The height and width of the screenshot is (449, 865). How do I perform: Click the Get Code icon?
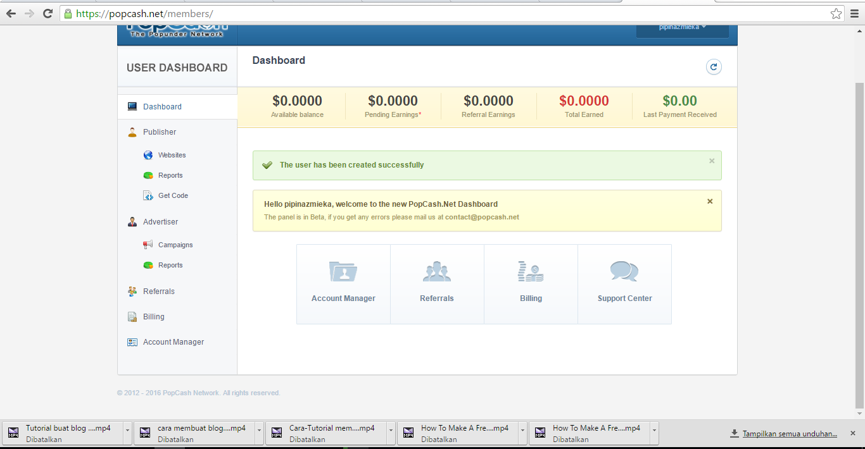[148, 195]
